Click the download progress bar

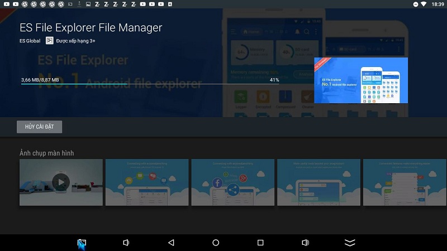[x=150, y=84]
